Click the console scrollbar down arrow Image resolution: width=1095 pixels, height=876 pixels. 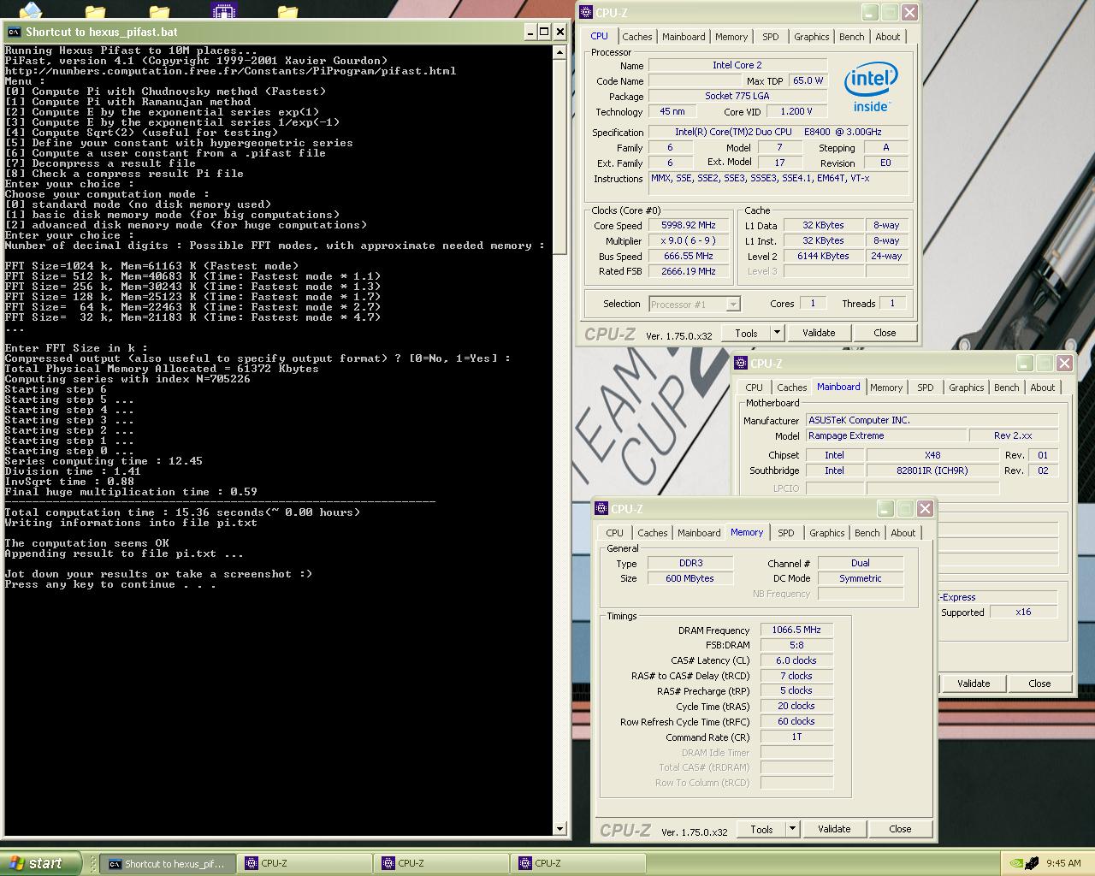560,828
